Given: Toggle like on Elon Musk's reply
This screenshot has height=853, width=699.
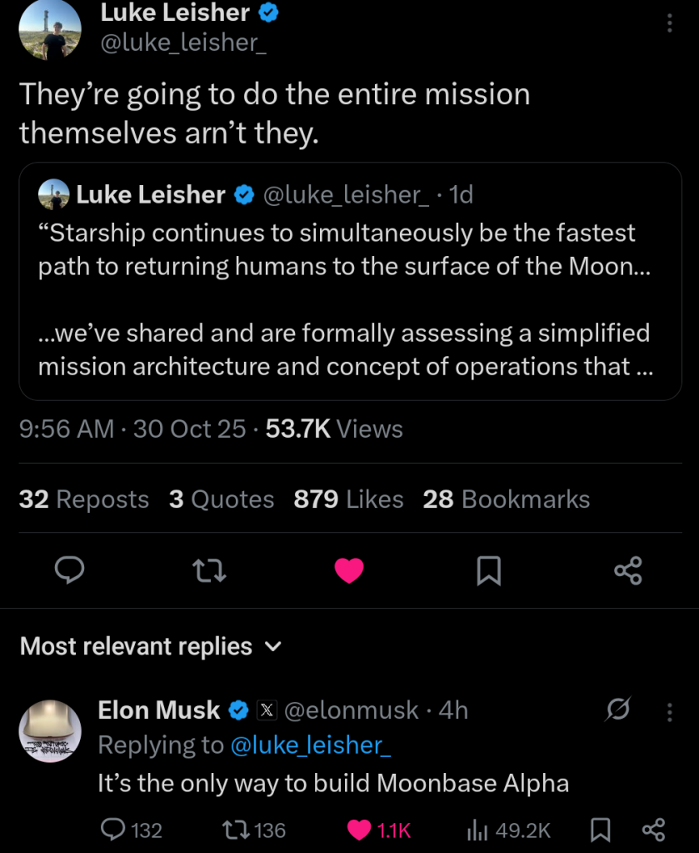Looking at the screenshot, I should [x=360, y=830].
